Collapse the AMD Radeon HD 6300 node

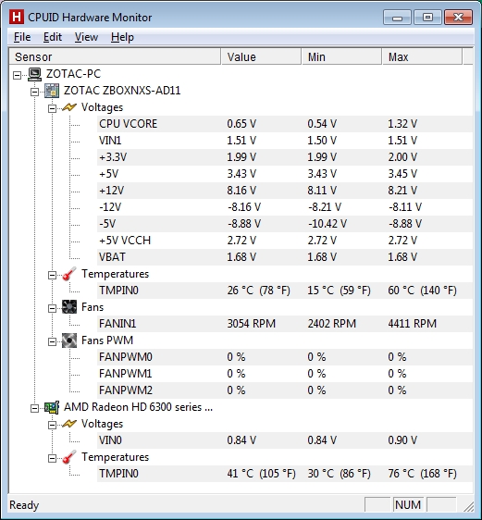(x=34, y=408)
